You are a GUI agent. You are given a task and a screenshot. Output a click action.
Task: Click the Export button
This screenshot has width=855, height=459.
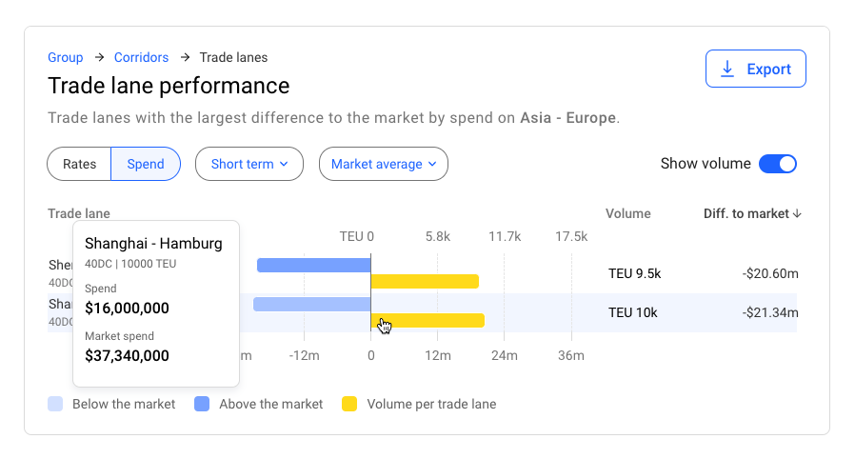pyautogui.click(x=755, y=69)
